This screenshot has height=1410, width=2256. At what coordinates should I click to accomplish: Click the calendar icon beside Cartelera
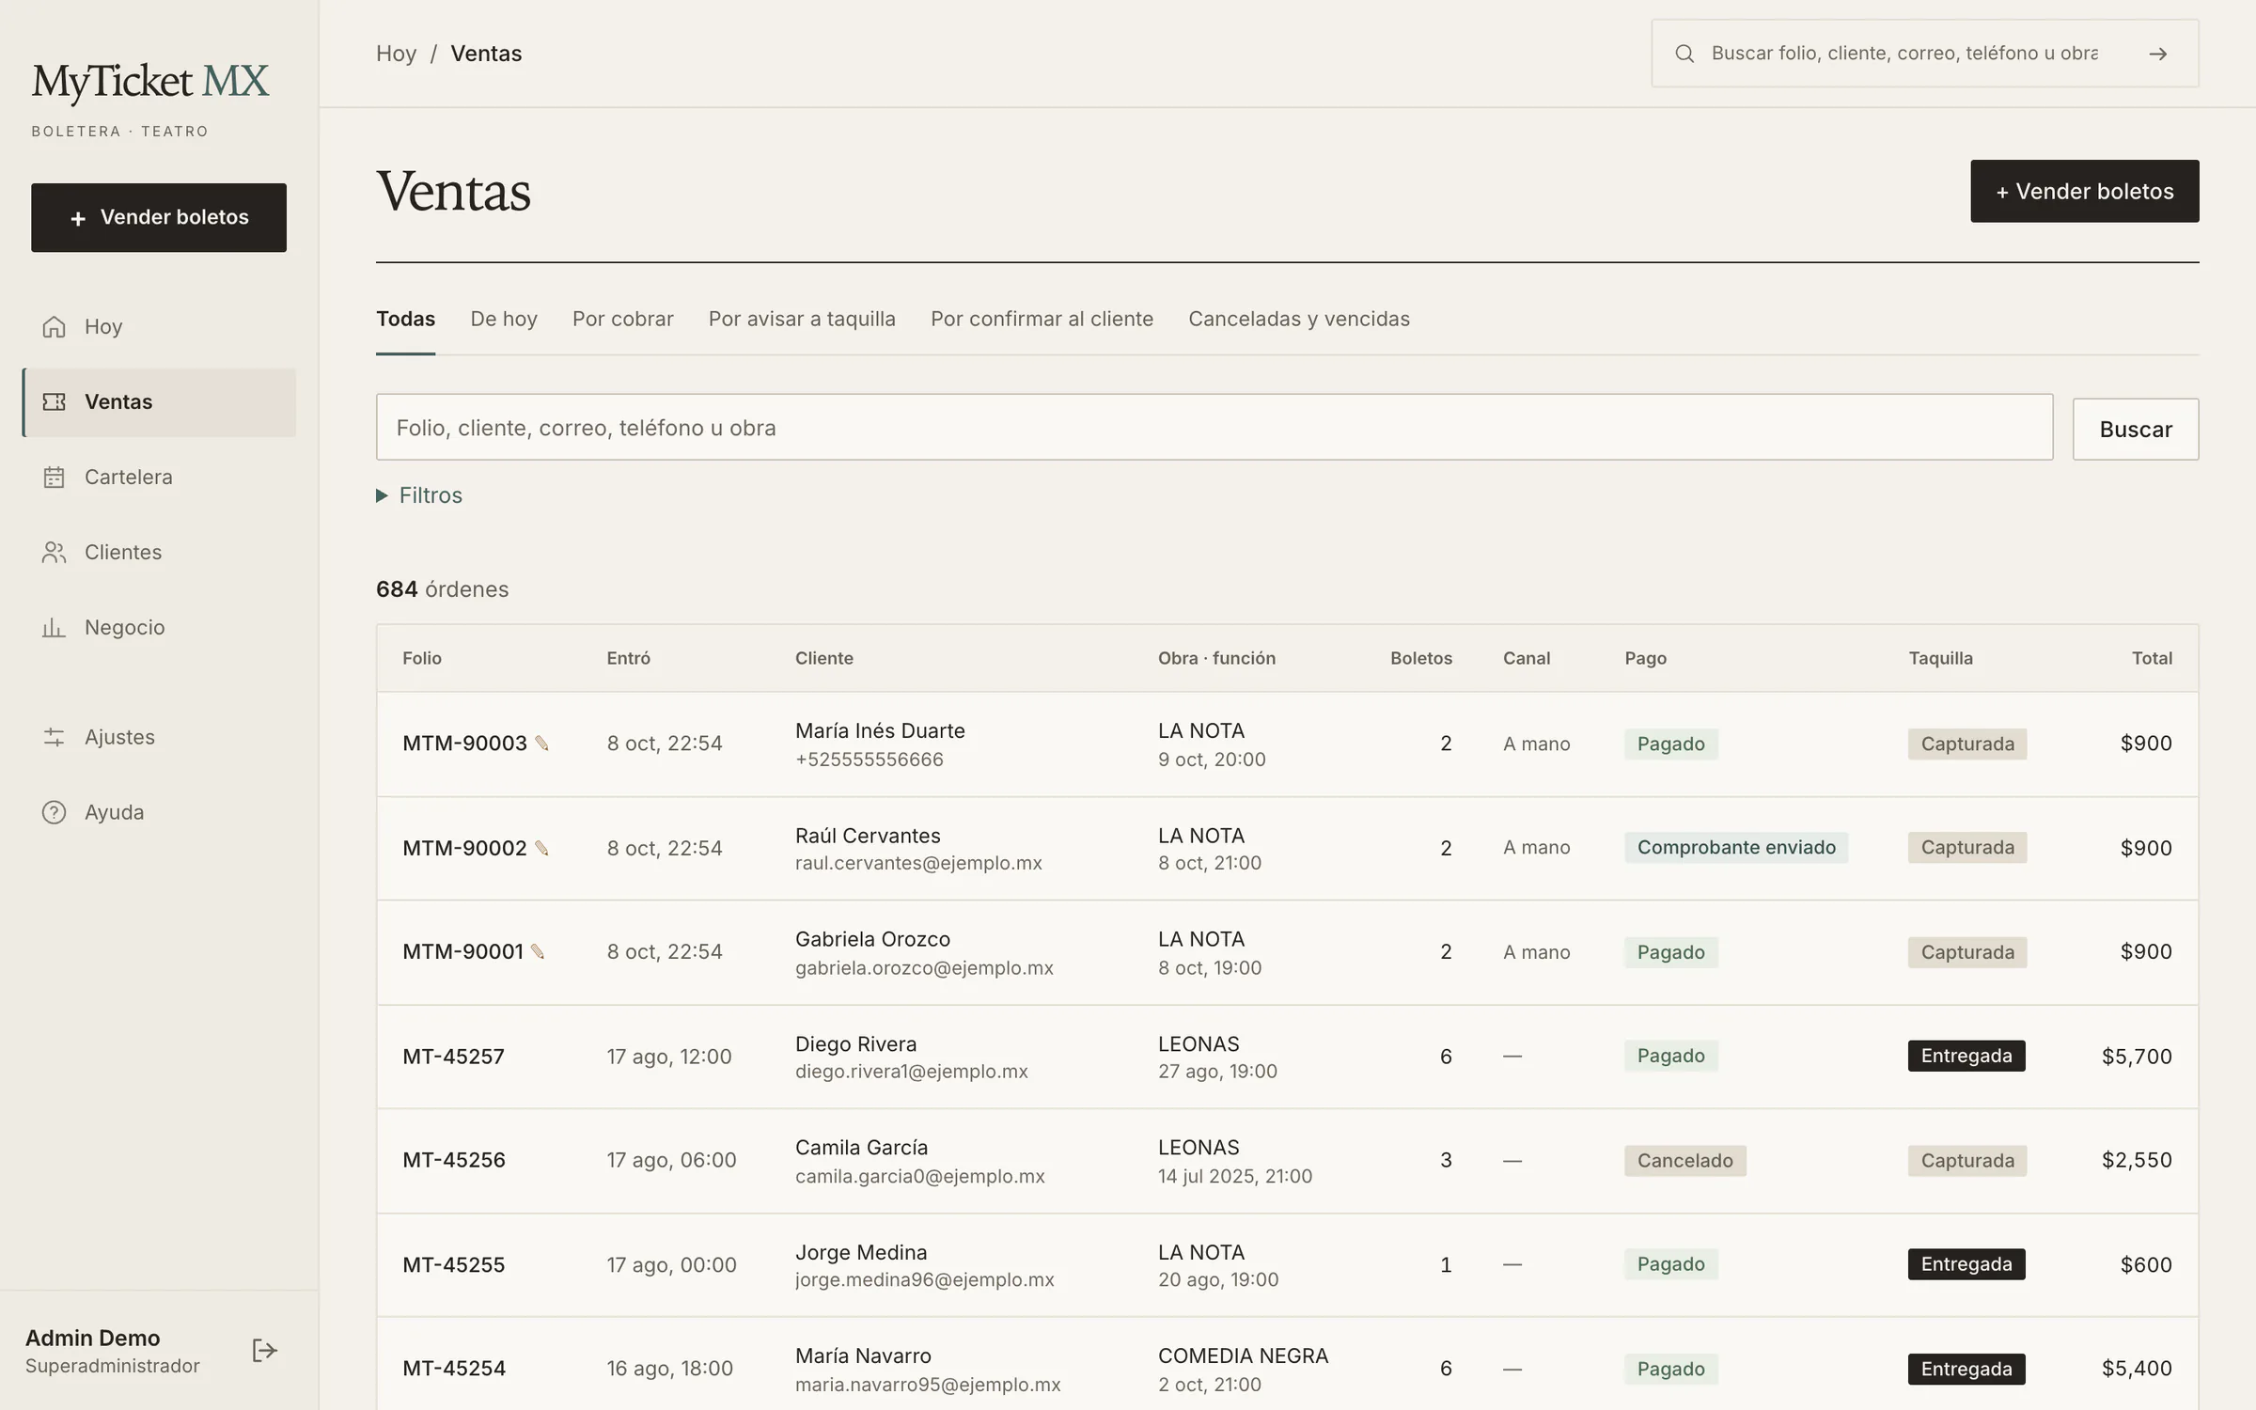[54, 477]
